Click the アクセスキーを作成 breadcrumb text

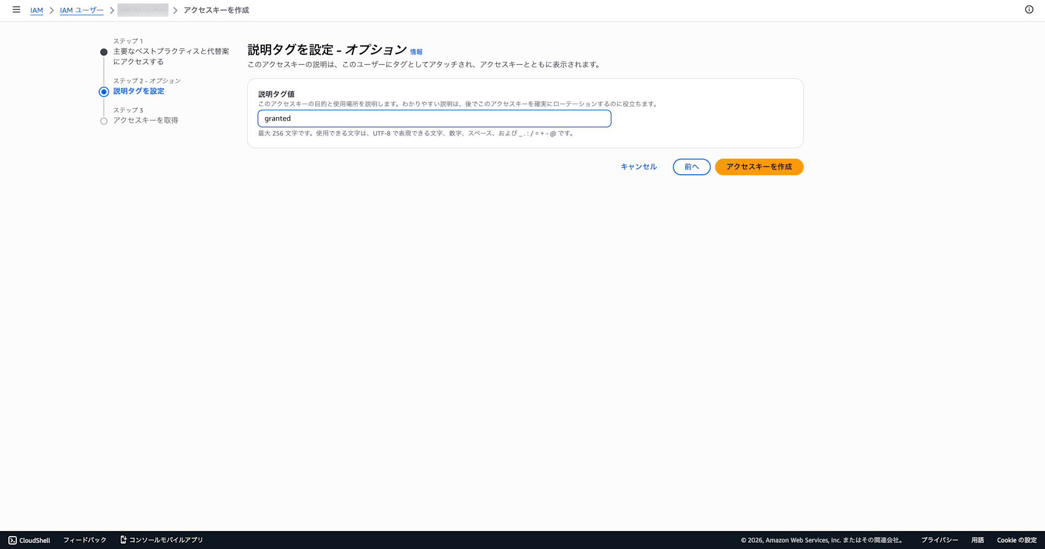tap(216, 10)
